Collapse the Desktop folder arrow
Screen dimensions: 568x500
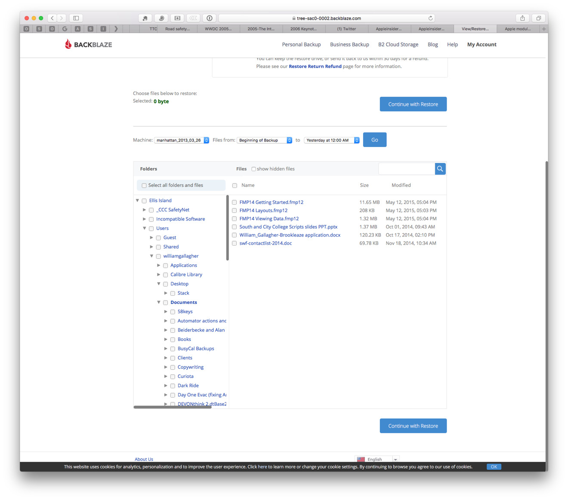pyautogui.click(x=159, y=284)
